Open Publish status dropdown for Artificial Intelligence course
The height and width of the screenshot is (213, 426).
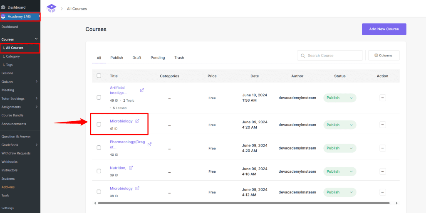point(339,98)
